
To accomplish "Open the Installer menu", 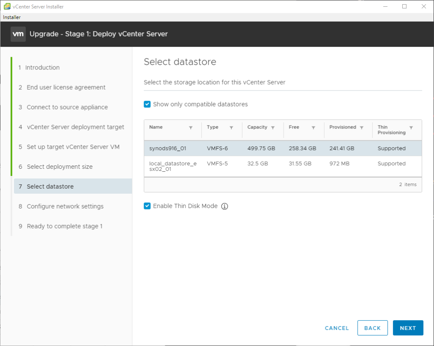I will [11, 17].
